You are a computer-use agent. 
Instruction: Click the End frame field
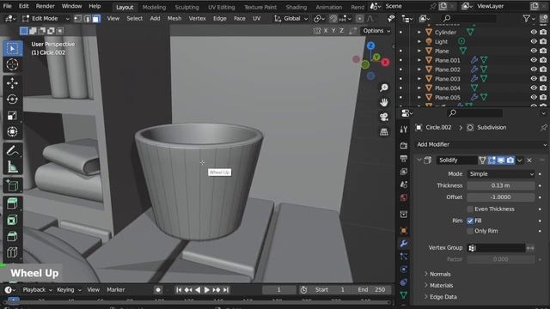click(x=372, y=290)
